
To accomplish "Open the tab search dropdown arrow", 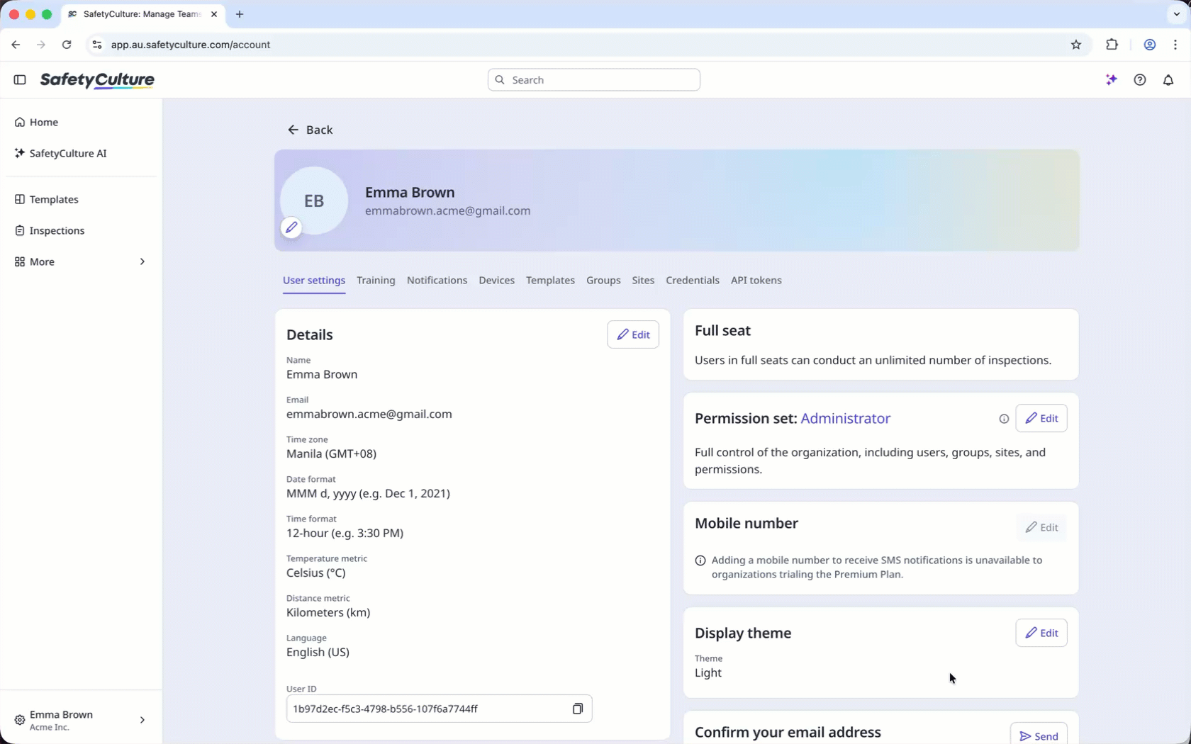I will 1176,14.
